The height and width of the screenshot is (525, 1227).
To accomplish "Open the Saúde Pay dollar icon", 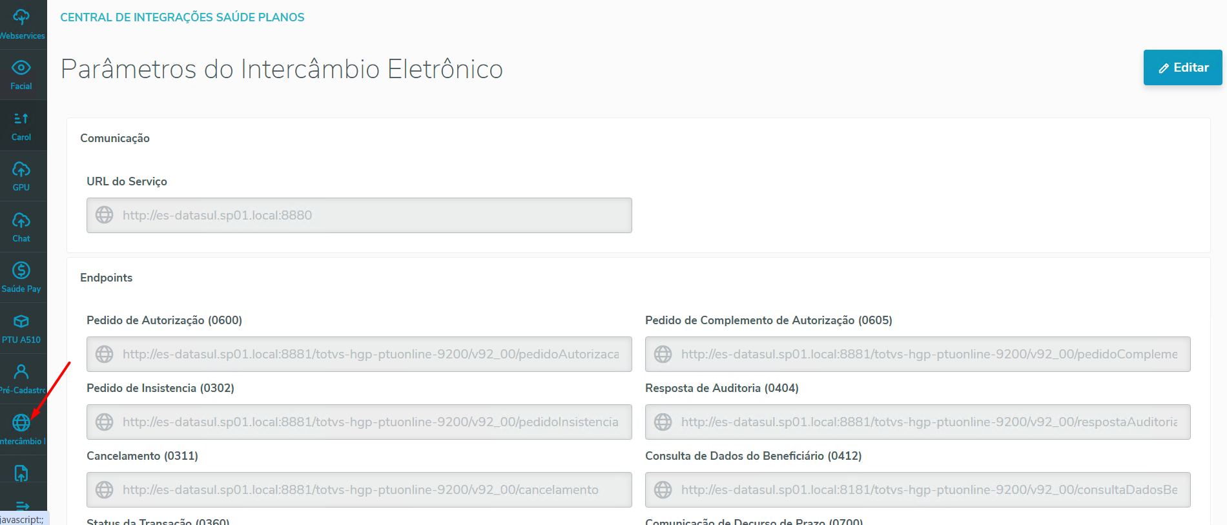I will coord(21,276).
